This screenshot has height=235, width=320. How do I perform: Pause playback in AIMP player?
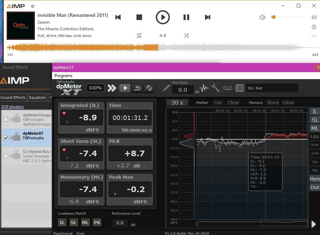pos(186,17)
